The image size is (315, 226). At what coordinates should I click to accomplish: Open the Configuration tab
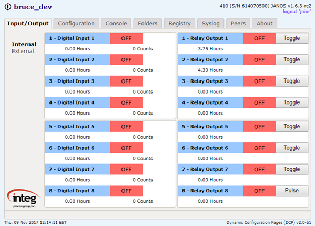point(76,23)
